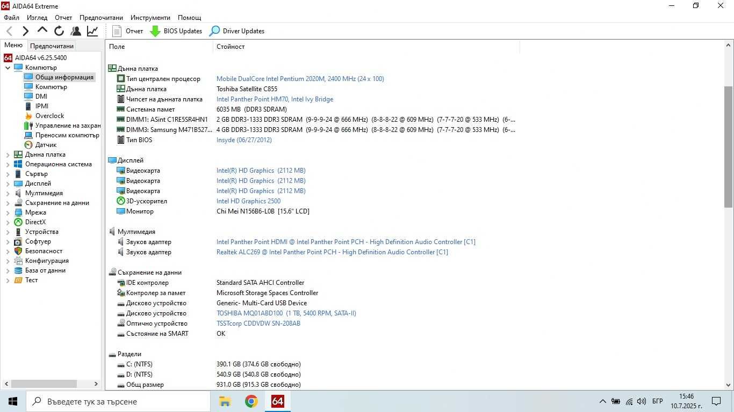Screen dimensions: 734x412
Task: Click the Forward navigation arrow
Action: click(25, 31)
